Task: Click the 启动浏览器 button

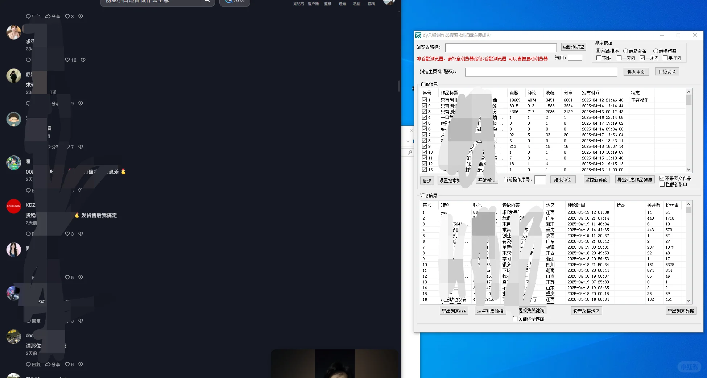Action: (574, 47)
